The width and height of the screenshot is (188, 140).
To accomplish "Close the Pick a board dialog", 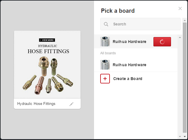I will (180, 8).
